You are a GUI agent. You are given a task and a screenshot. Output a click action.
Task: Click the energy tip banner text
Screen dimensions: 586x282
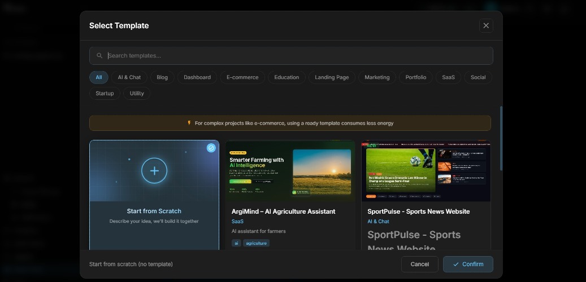[x=294, y=123]
